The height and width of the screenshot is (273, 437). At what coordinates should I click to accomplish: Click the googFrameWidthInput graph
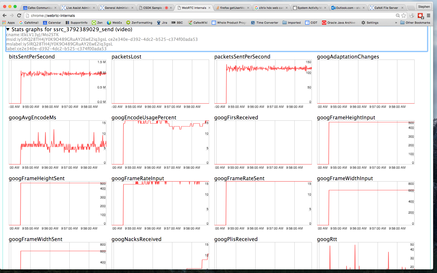click(366, 203)
